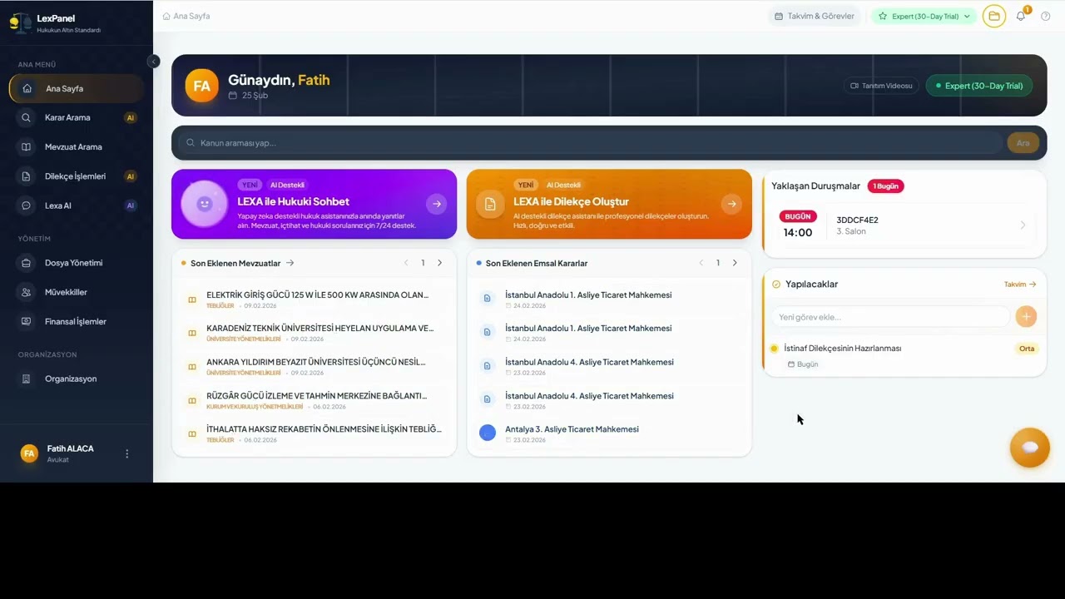The height and width of the screenshot is (599, 1065).
Task: Click Ana Sayfa breadcrumb text
Action: 191,16
